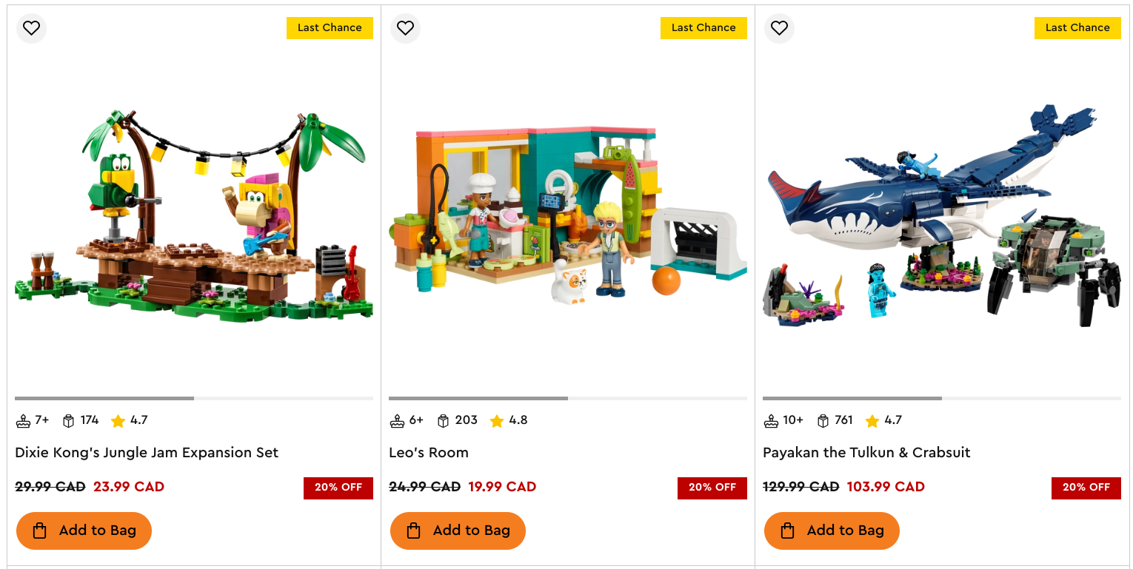Screen dimensions: 1133x569
Task: Add Dixie Kong's Jungle Jam set to bag
Action: click(x=84, y=531)
